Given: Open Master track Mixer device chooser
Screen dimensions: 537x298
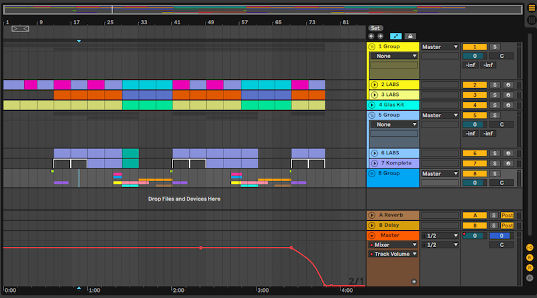Looking at the screenshot, I should 393,245.
